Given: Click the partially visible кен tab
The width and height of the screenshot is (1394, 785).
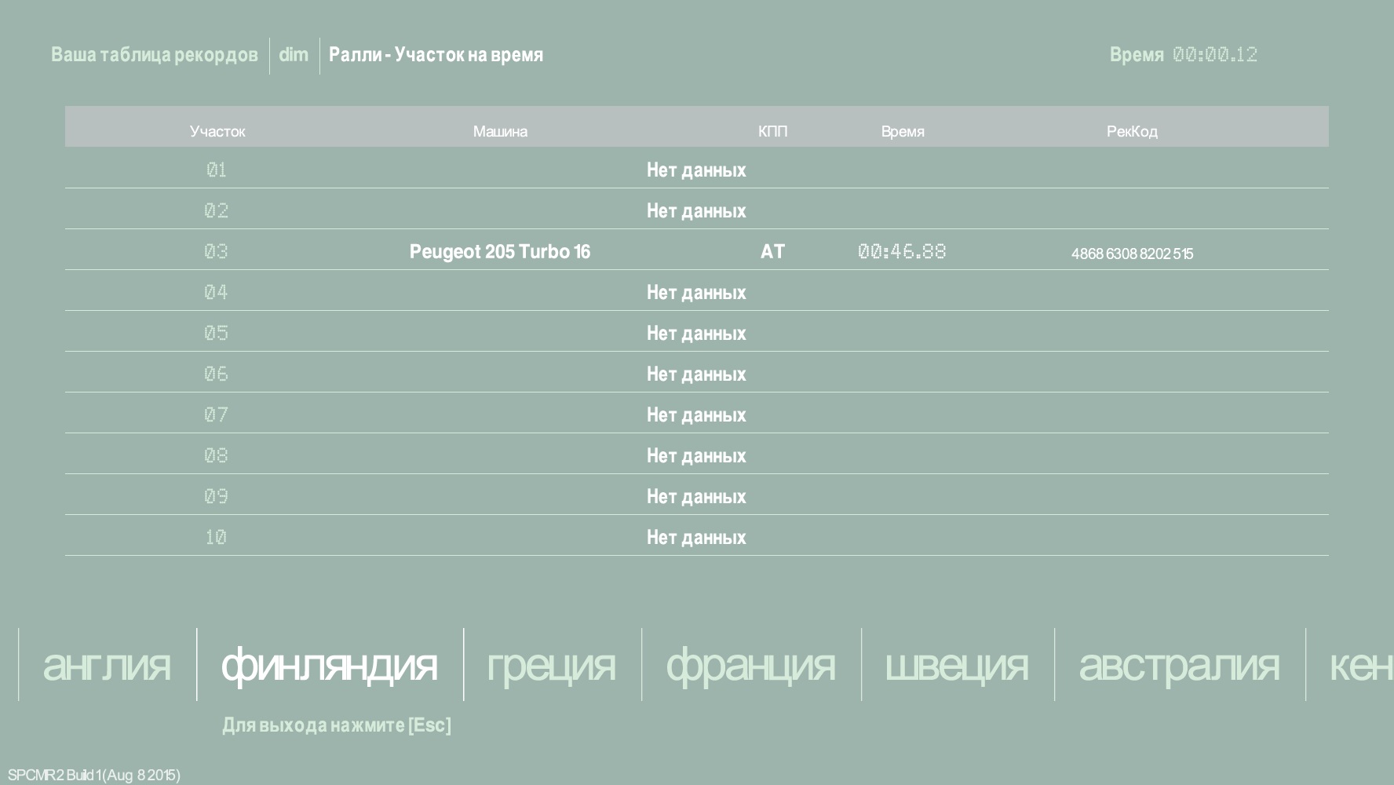Looking at the screenshot, I should pos(1361,666).
